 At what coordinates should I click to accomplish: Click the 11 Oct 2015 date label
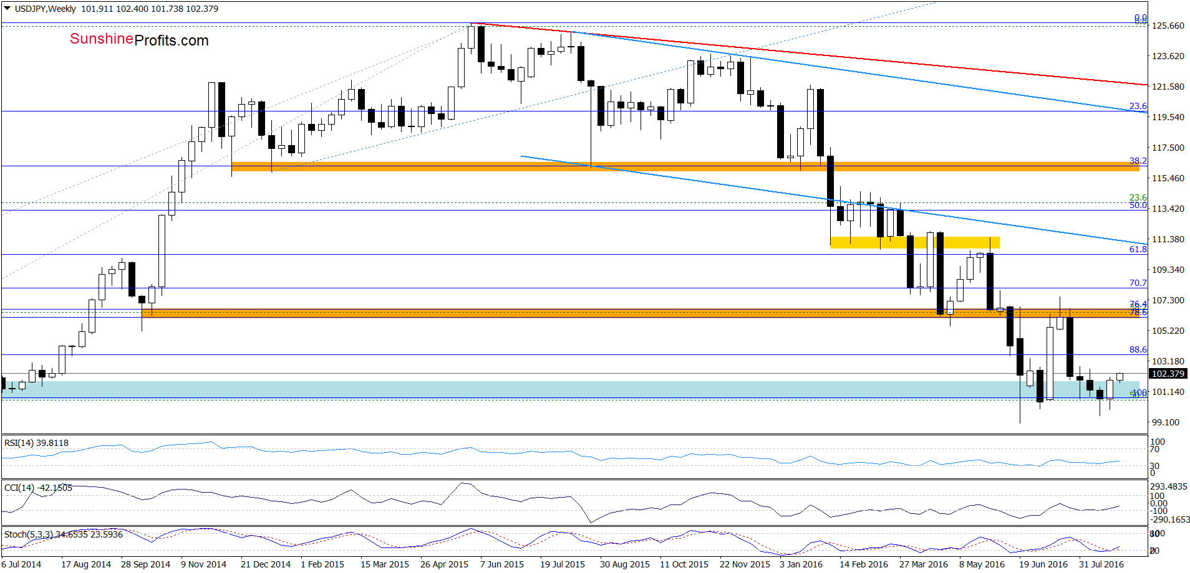coord(684,564)
